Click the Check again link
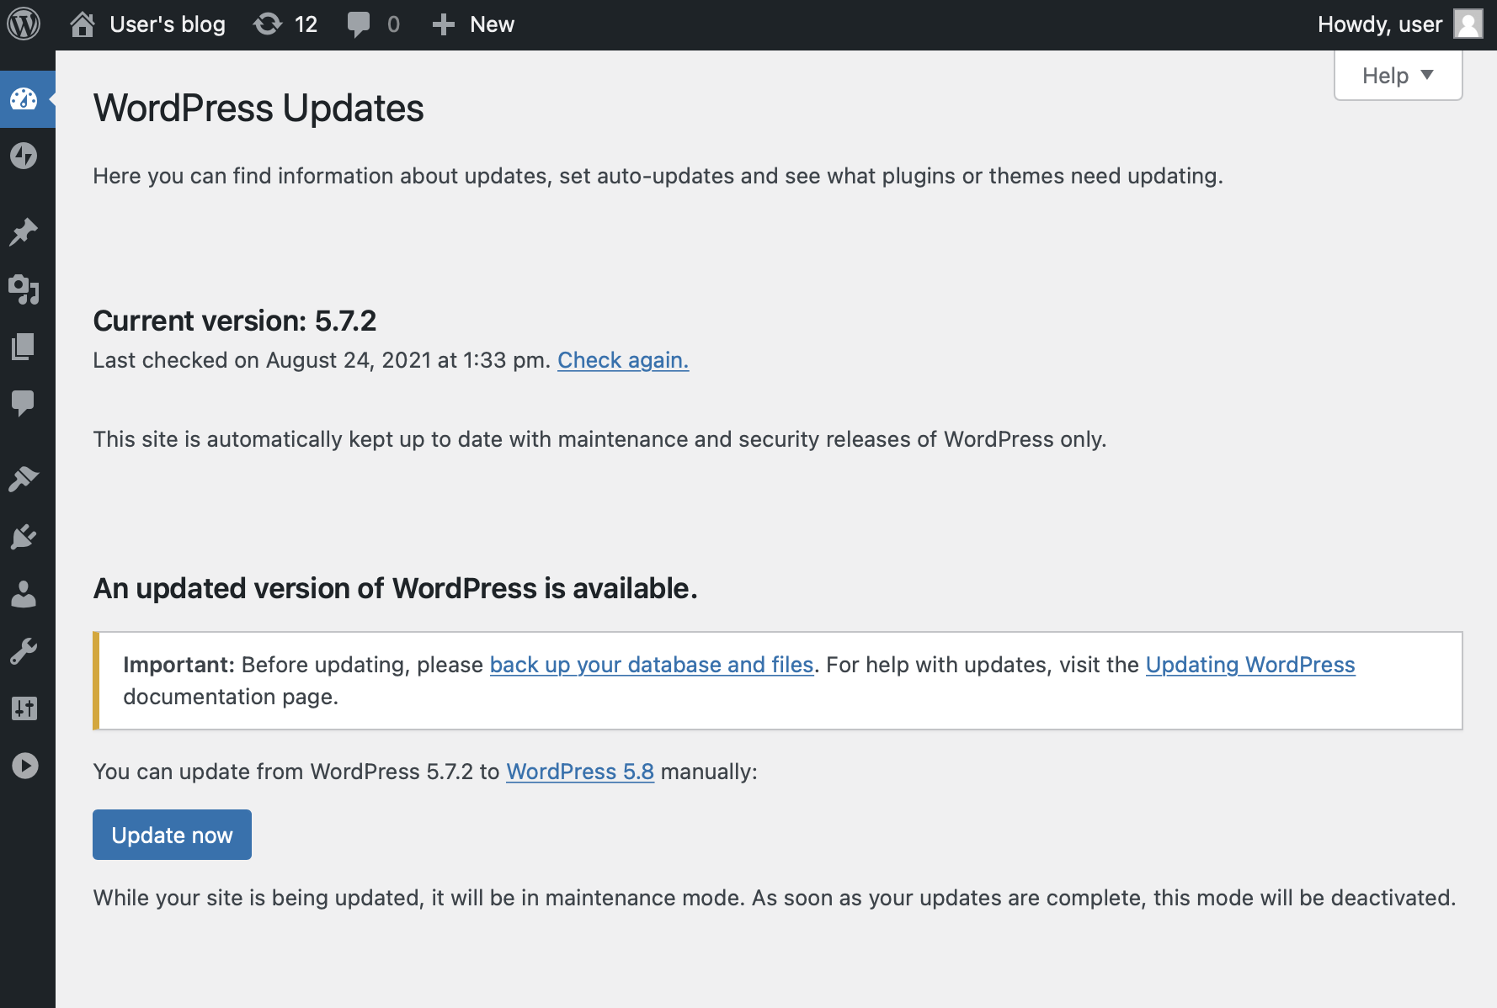This screenshot has height=1008, width=1497. 622,360
